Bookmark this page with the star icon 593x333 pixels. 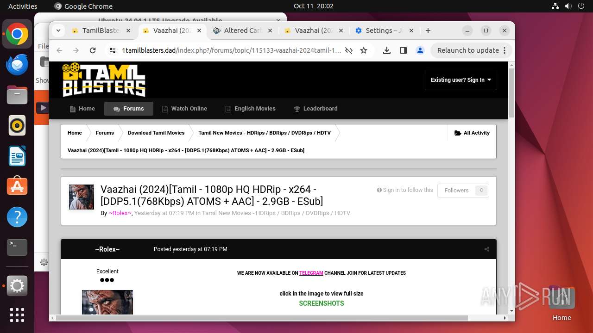364,50
